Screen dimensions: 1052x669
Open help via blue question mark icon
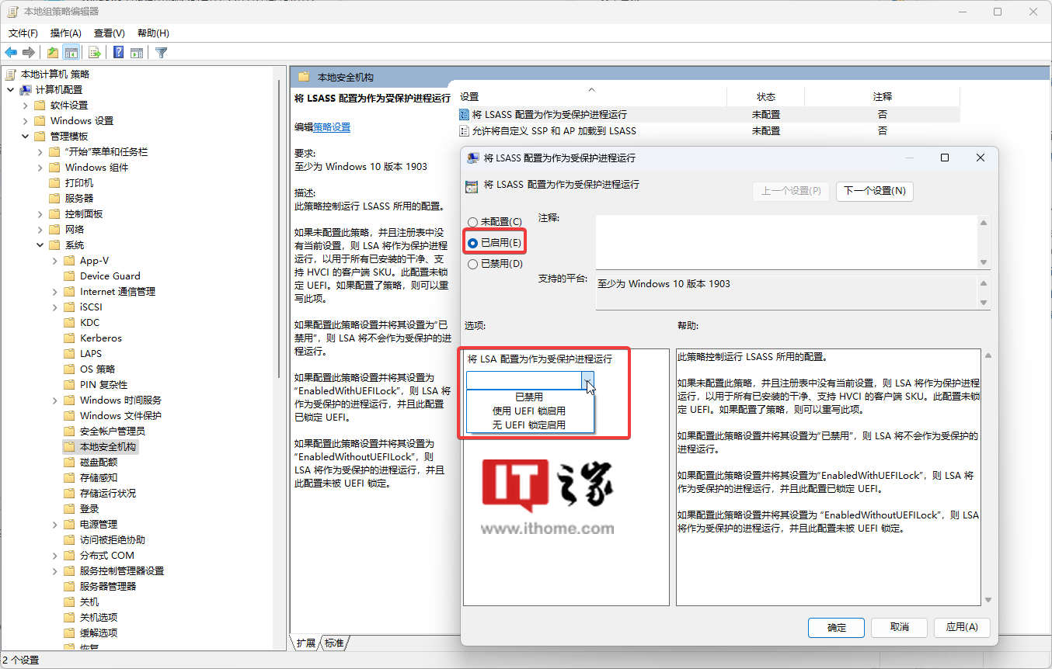click(x=119, y=53)
